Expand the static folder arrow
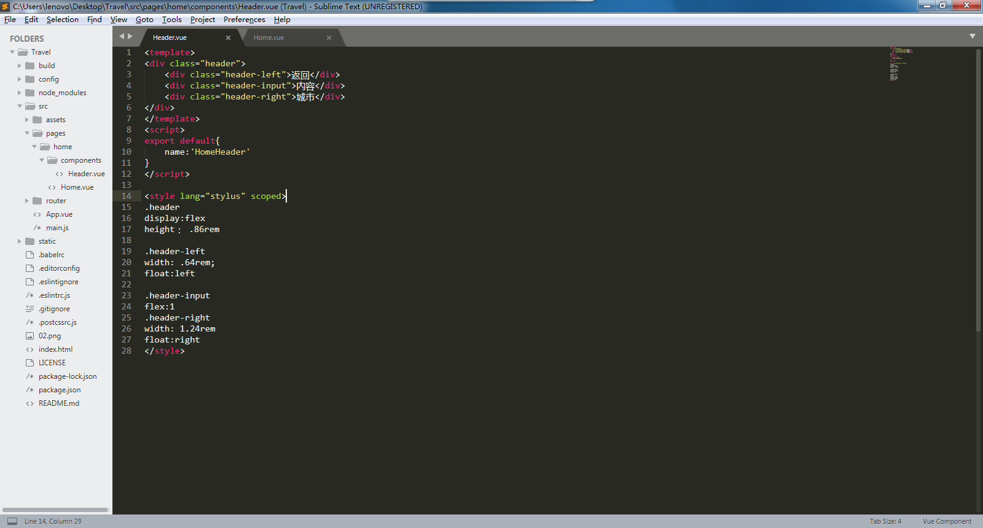983x528 pixels. 20,241
